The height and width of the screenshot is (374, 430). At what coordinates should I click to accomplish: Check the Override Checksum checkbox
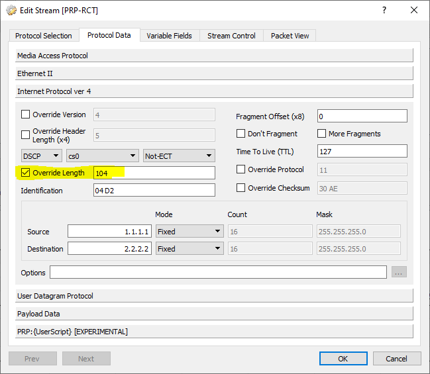coord(241,188)
